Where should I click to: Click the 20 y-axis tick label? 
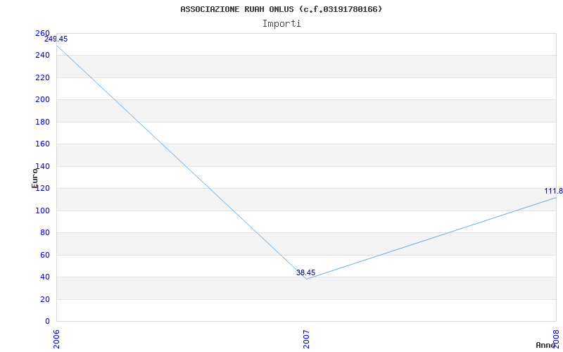(x=44, y=299)
